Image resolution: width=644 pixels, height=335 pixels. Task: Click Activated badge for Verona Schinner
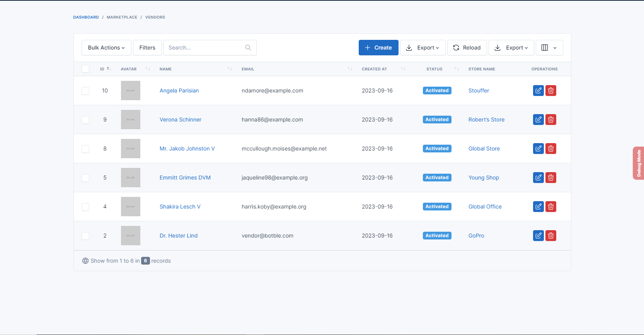click(x=437, y=120)
